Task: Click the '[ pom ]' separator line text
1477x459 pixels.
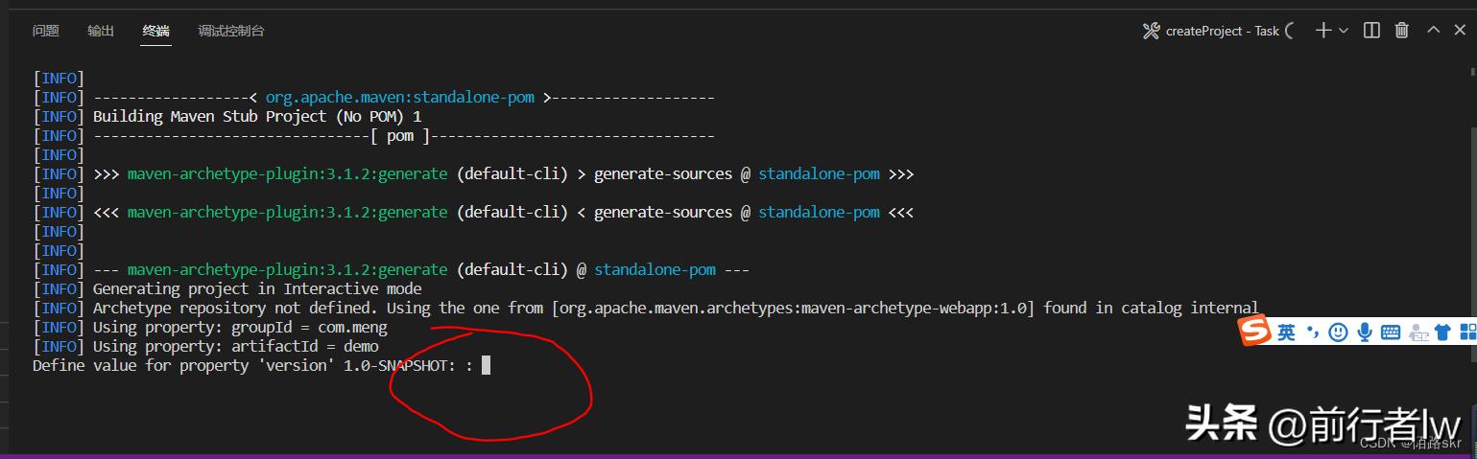Action: [403, 135]
